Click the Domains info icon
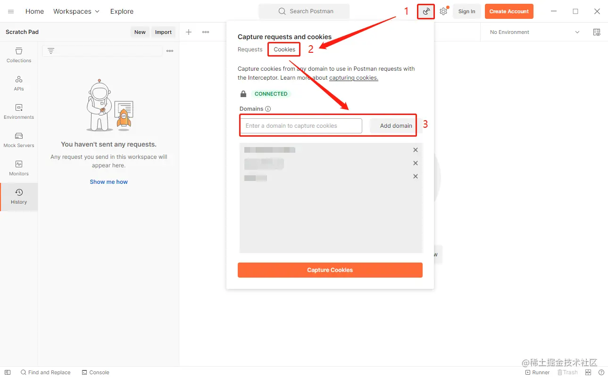This screenshot has width=608, height=378. (x=268, y=109)
